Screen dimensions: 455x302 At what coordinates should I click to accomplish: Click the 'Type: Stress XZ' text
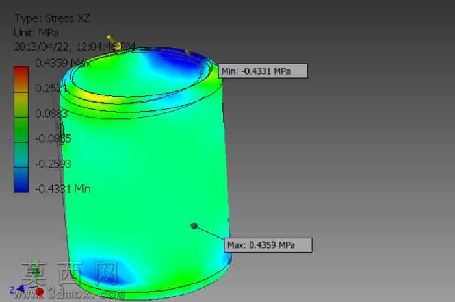pyautogui.click(x=52, y=18)
